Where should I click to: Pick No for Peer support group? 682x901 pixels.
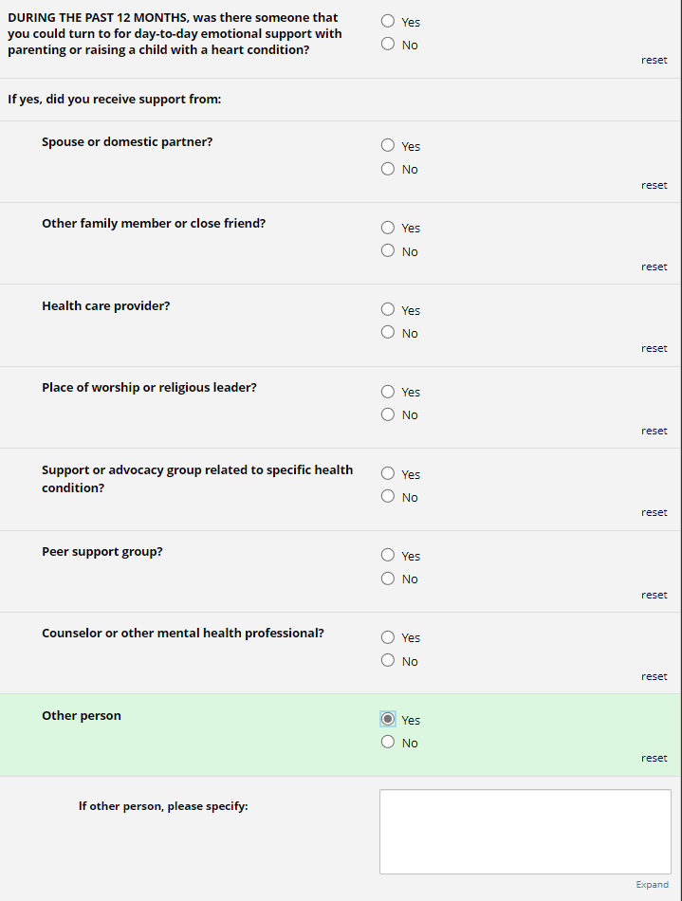coord(388,579)
